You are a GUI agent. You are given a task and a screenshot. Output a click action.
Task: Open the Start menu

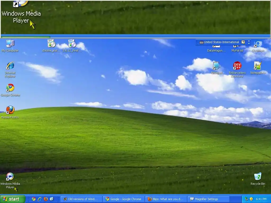[12, 199]
